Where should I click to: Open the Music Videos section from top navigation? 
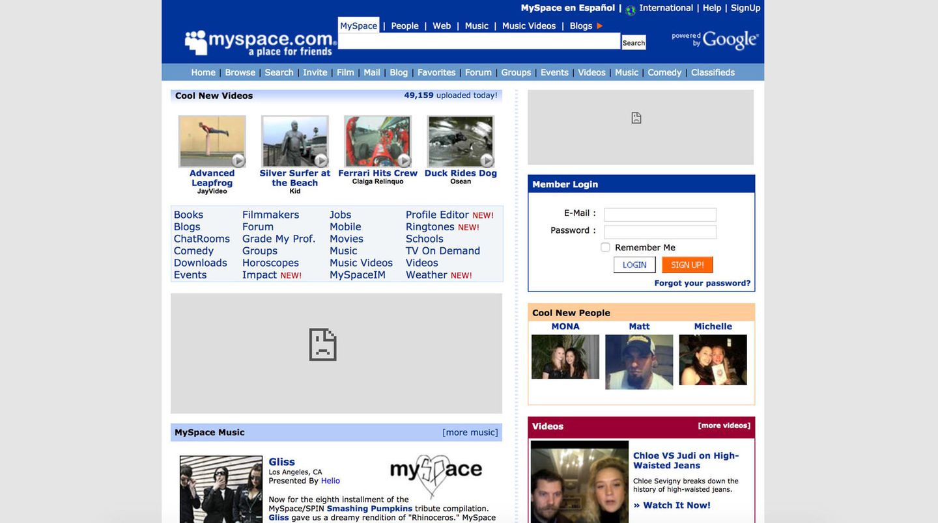(528, 25)
